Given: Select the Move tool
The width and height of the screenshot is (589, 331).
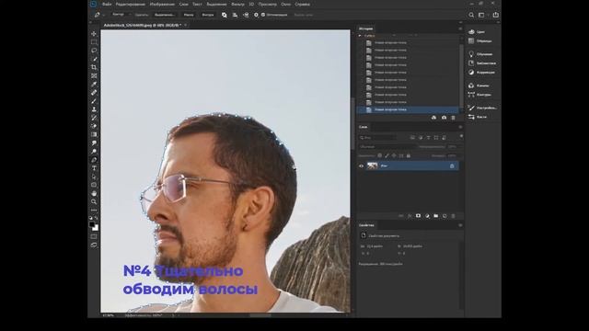Looking at the screenshot, I should 94,34.
